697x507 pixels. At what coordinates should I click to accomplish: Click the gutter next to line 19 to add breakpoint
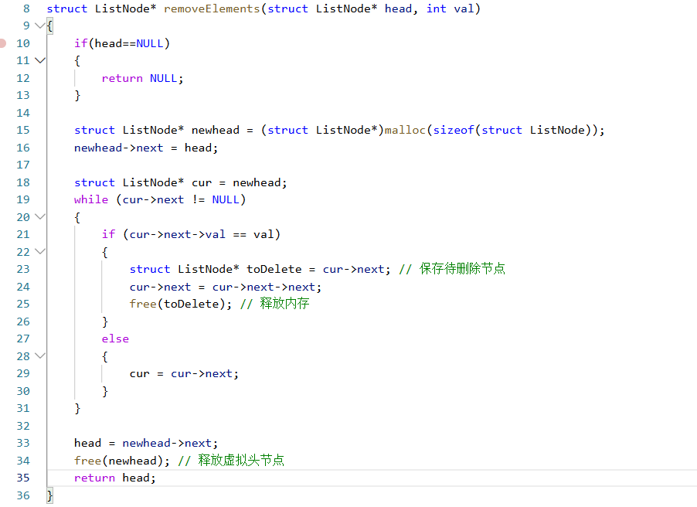pos(6,199)
